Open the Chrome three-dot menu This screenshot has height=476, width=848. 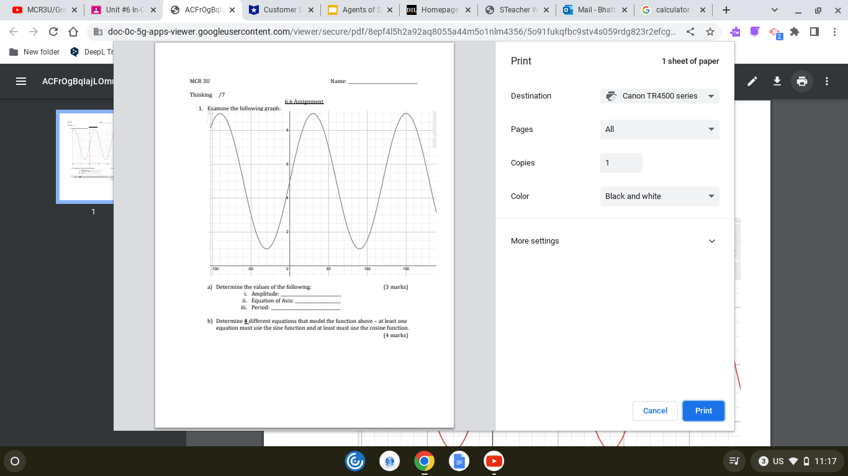tap(835, 32)
